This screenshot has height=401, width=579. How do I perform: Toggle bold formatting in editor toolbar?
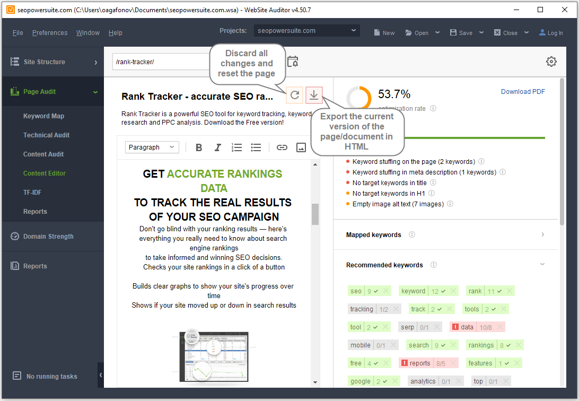click(x=199, y=147)
